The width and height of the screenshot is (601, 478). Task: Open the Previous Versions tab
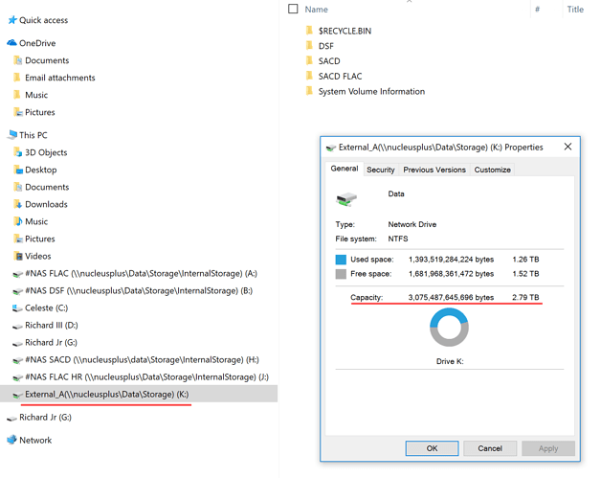pos(434,170)
